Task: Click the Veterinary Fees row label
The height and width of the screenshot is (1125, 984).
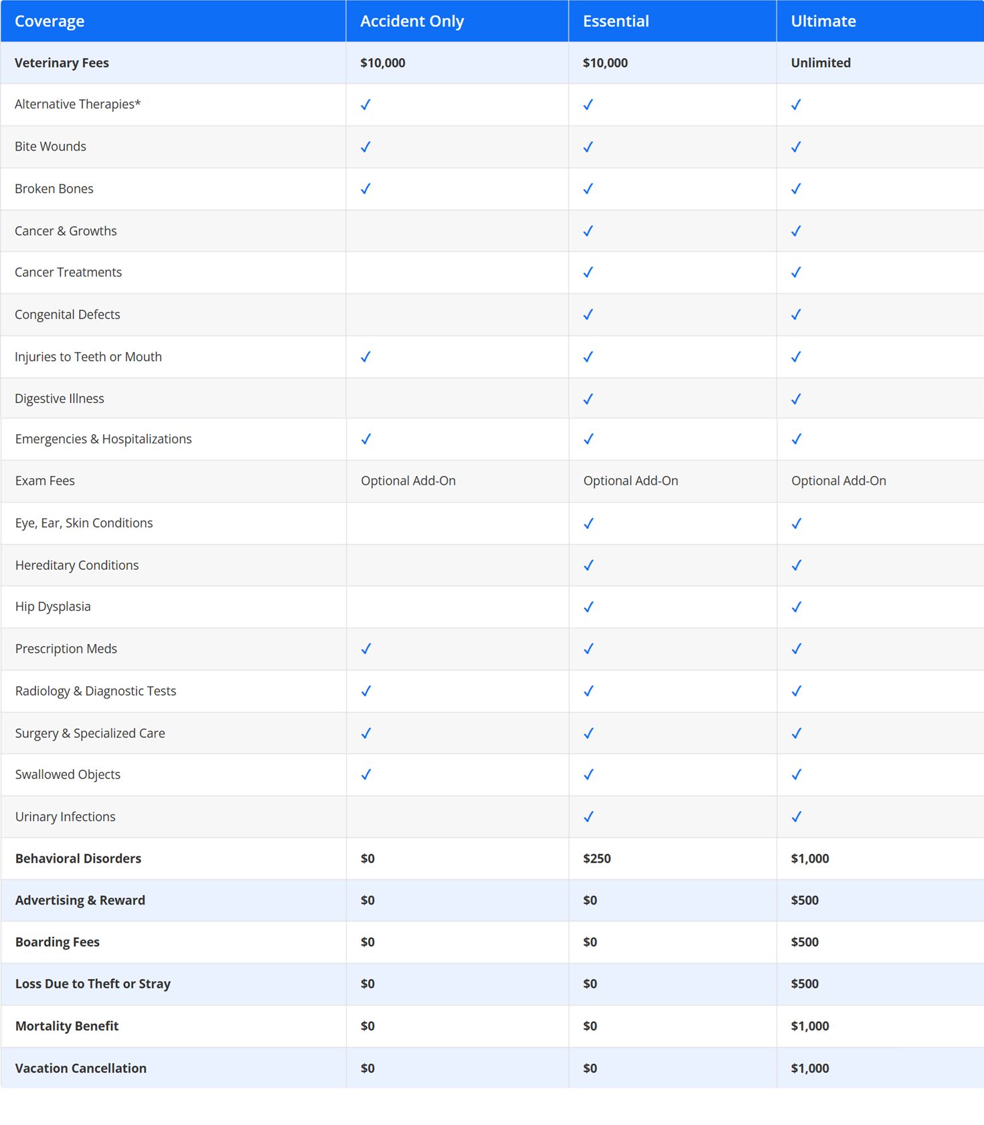Action: click(x=62, y=63)
